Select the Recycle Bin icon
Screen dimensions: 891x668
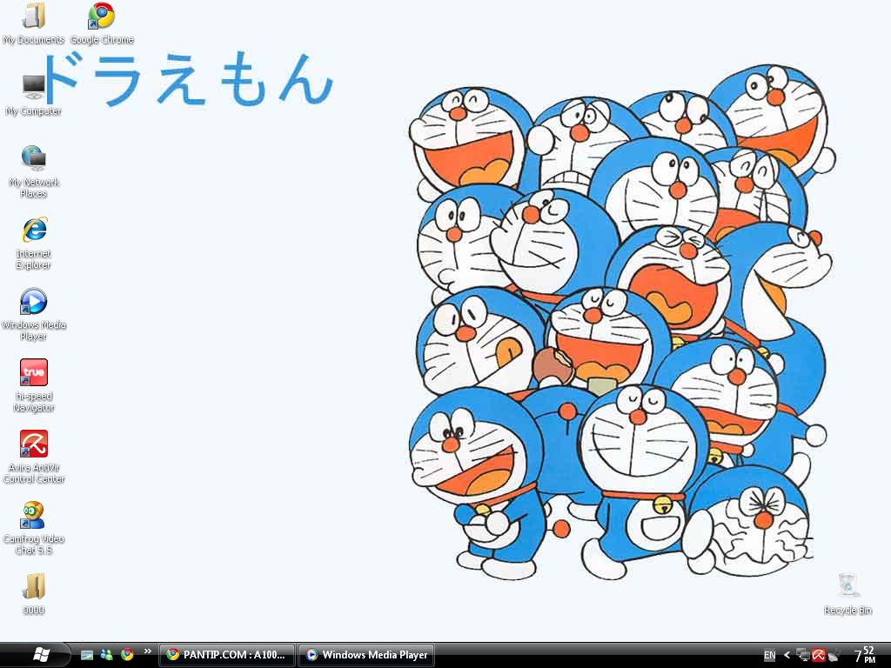(847, 593)
